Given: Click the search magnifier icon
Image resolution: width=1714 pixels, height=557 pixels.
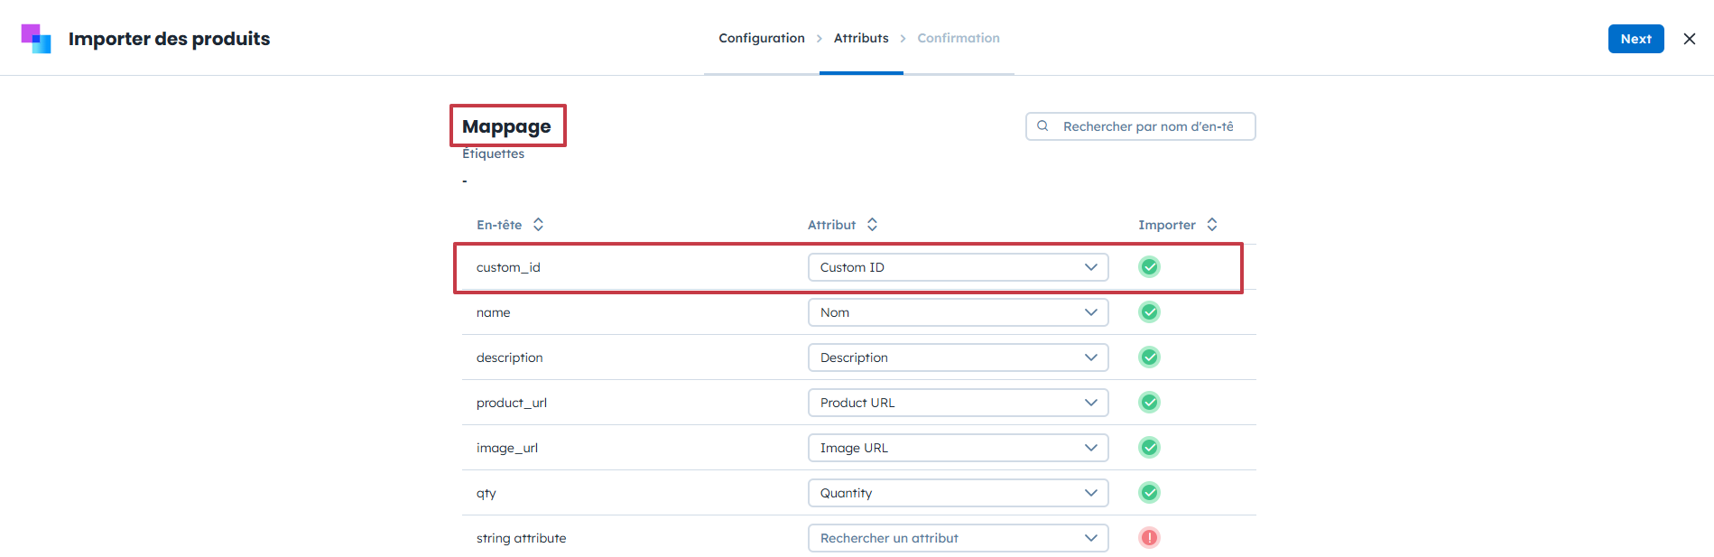Looking at the screenshot, I should [x=1042, y=126].
